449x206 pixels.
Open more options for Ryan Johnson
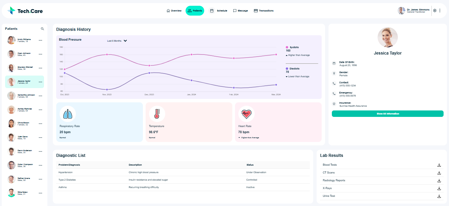click(41, 54)
